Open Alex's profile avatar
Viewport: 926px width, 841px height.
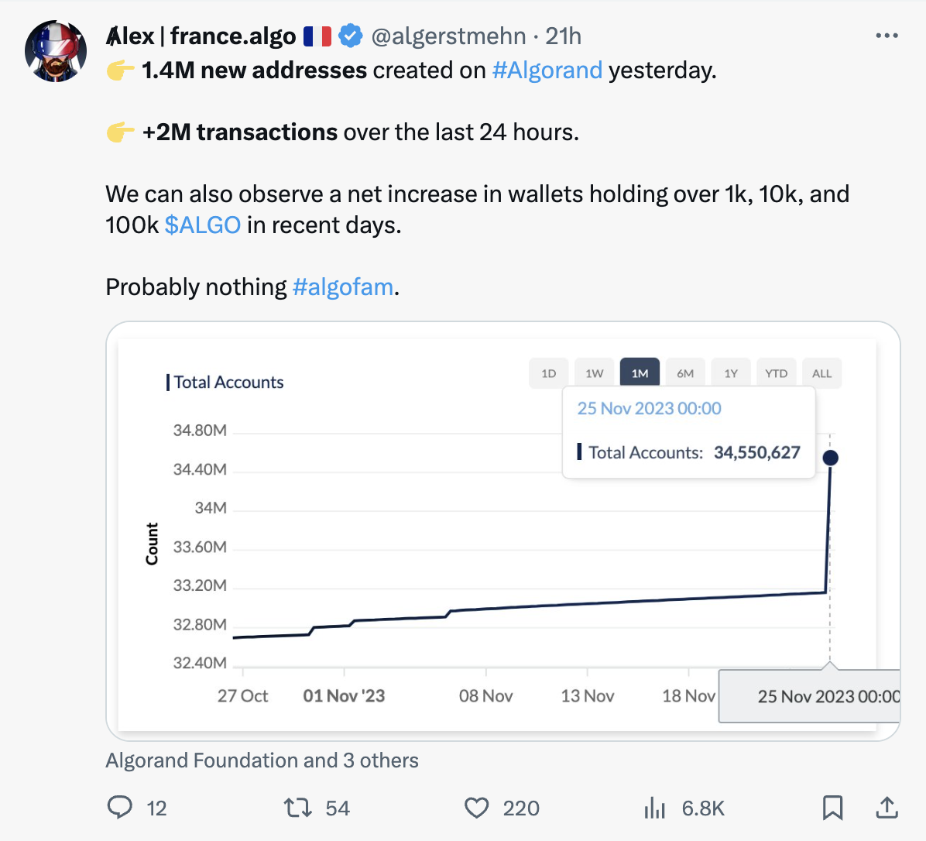56,51
